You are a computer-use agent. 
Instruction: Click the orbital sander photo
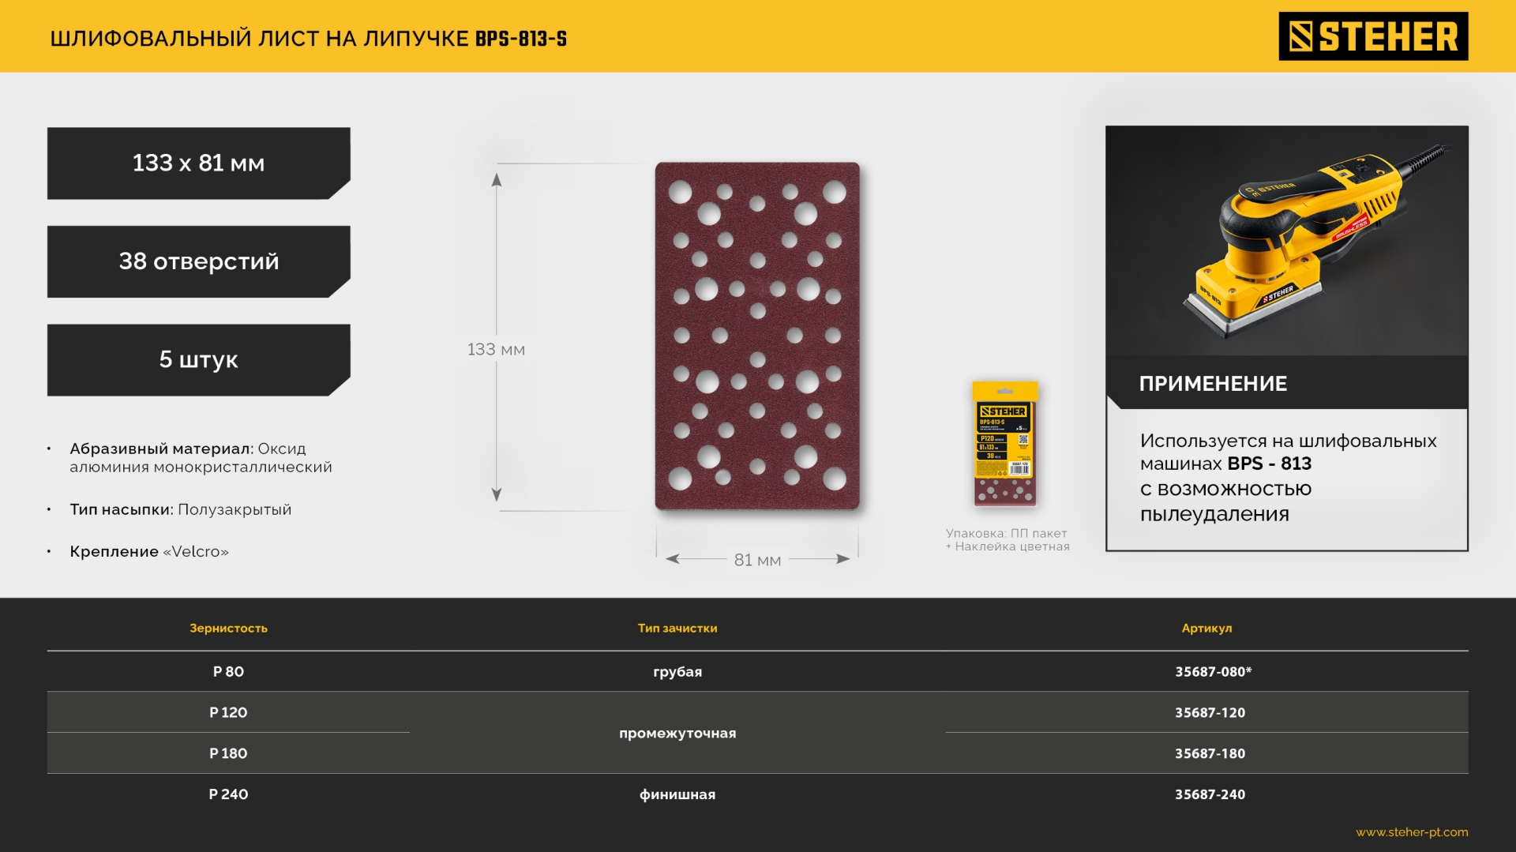pyautogui.click(x=1286, y=241)
